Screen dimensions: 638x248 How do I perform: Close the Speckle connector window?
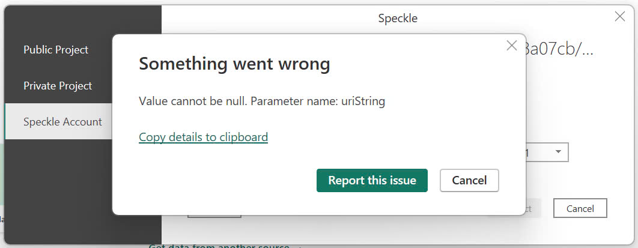[619, 17]
